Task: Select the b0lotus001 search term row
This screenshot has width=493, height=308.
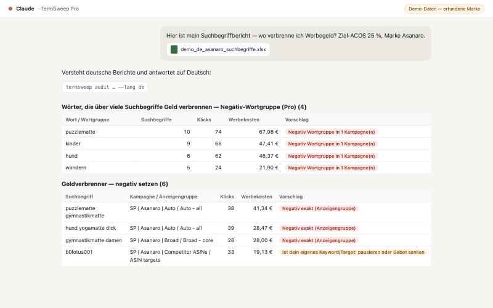Action: click(246, 256)
